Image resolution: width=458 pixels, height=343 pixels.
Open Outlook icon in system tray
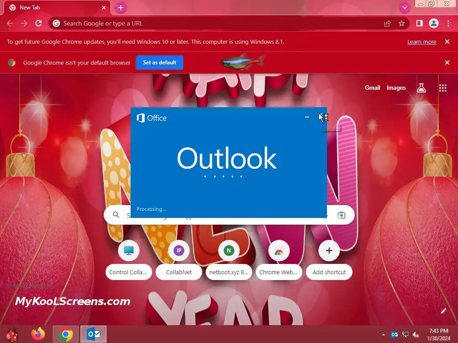click(x=394, y=335)
